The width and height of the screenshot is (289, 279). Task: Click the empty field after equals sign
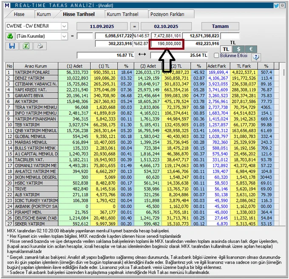(x=85, y=36)
